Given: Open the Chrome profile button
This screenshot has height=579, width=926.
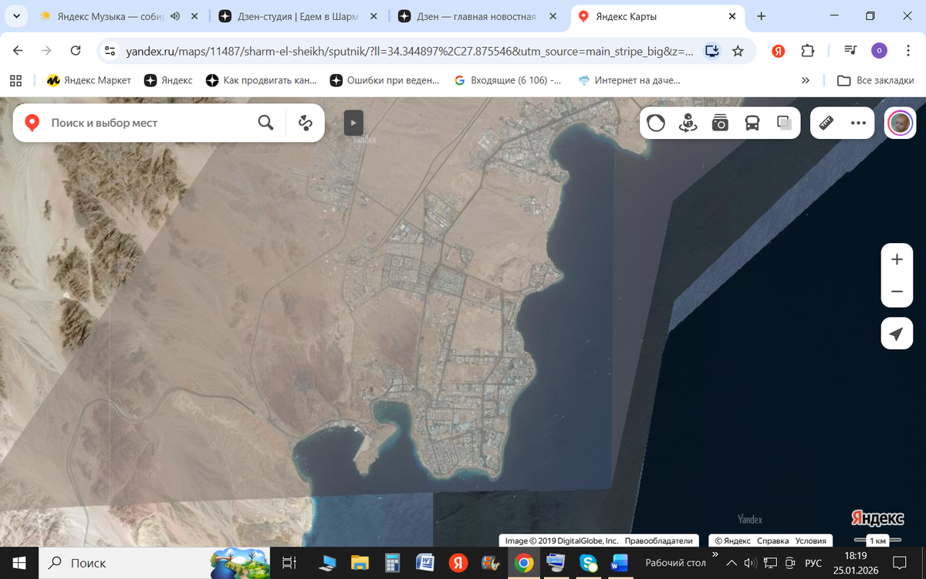Looking at the screenshot, I should click(880, 50).
